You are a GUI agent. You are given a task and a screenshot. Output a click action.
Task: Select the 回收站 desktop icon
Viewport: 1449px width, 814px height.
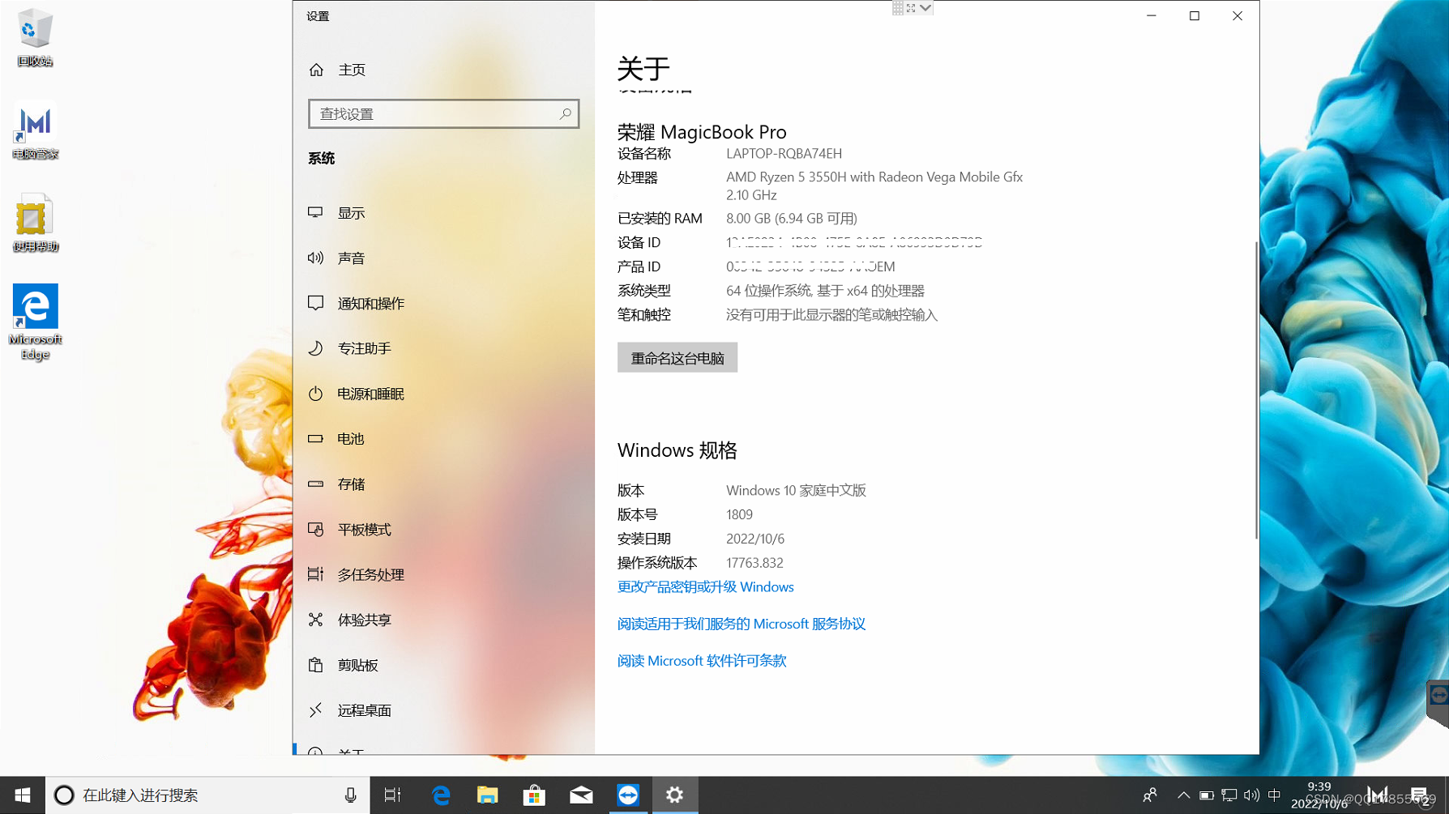click(x=34, y=38)
